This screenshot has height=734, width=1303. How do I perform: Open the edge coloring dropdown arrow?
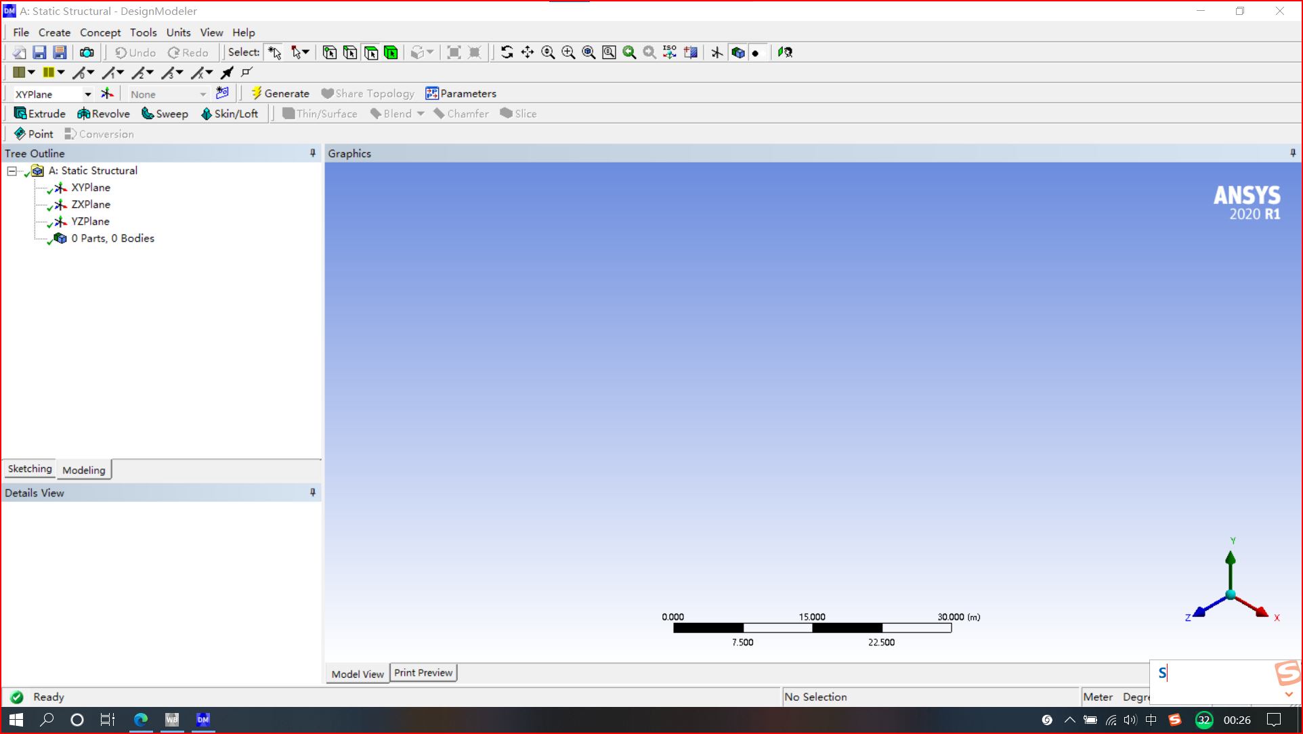pyautogui.click(x=61, y=72)
